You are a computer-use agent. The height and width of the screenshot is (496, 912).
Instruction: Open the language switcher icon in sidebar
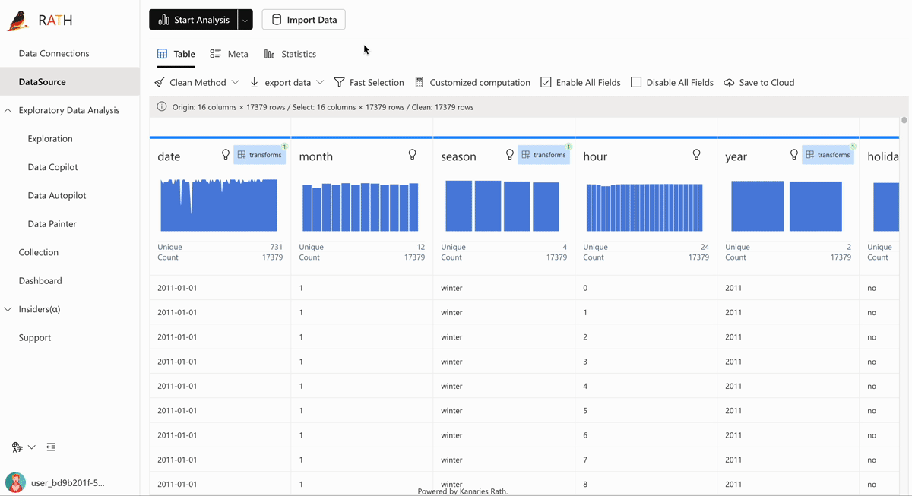pyautogui.click(x=17, y=447)
